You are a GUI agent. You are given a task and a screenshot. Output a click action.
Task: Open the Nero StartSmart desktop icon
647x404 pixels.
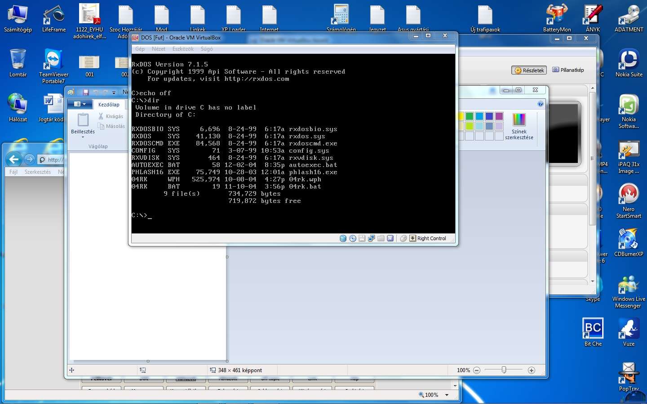pos(629,201)
